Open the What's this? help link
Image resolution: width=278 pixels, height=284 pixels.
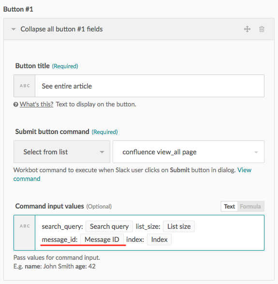click(37, 105)
